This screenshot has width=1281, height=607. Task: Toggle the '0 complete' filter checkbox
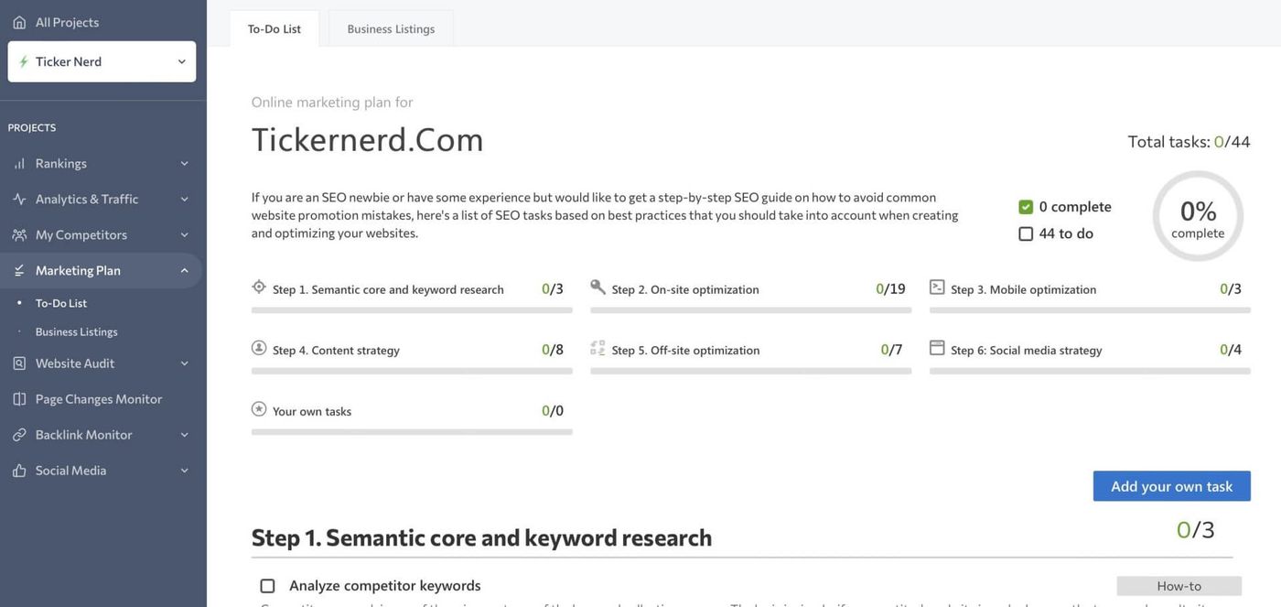point(1026,207)
